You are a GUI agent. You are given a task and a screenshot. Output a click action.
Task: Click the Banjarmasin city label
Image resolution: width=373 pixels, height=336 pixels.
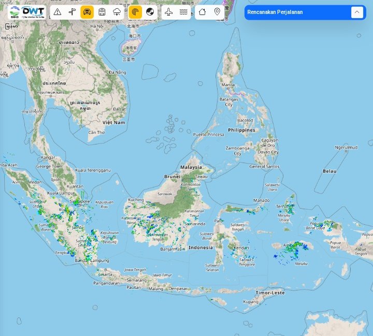point(173,249)
